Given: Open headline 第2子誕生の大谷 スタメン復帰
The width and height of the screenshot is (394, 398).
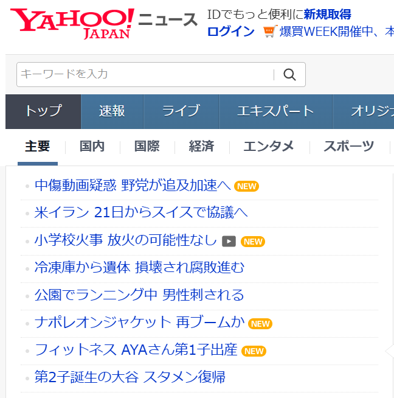Looking at the screenshot, I should click(x=130, y=377).
